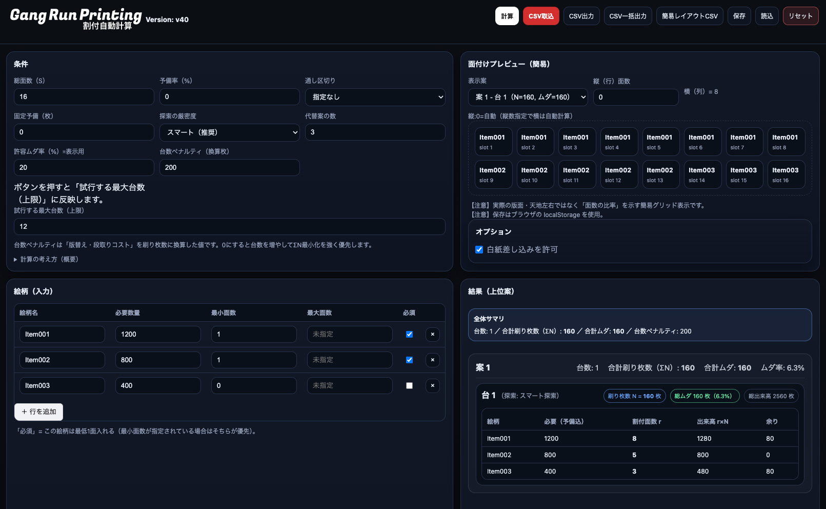Delete the Item002 row
Viewport: 826px width, 509px height.
pyautogui.click(x=432, y=360)
